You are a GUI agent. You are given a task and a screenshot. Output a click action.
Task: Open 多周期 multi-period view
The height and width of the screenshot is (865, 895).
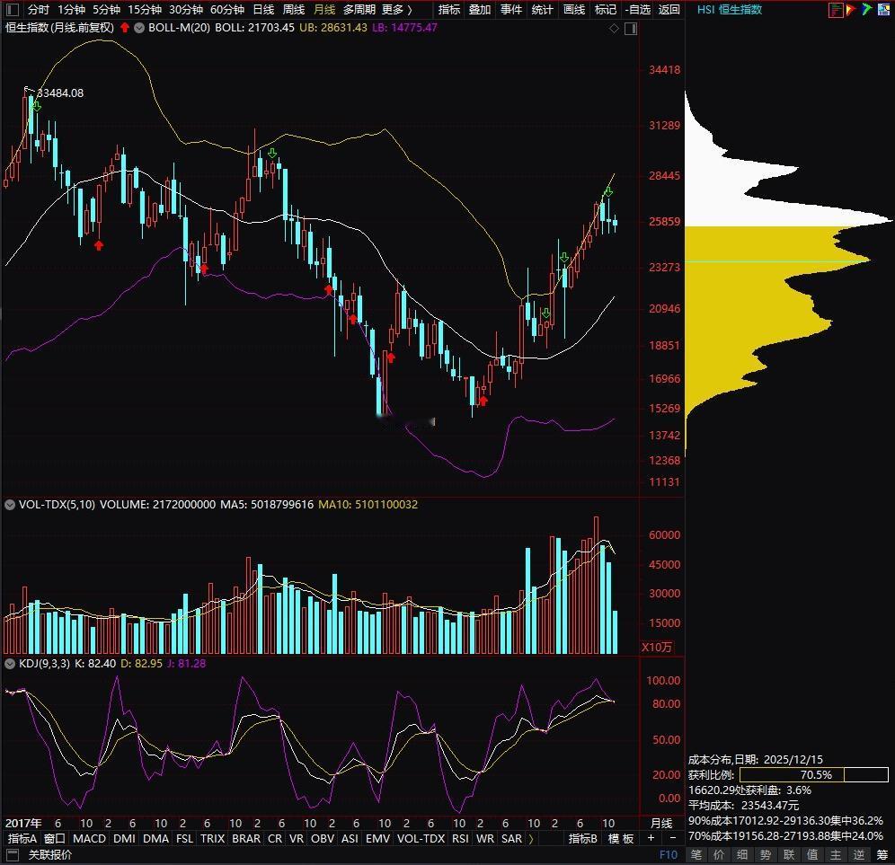359,10
